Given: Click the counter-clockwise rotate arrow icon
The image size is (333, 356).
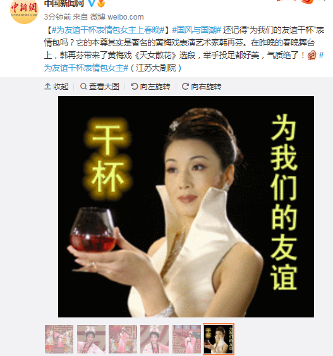Looking at the screenshot, I should click(135, 87).
